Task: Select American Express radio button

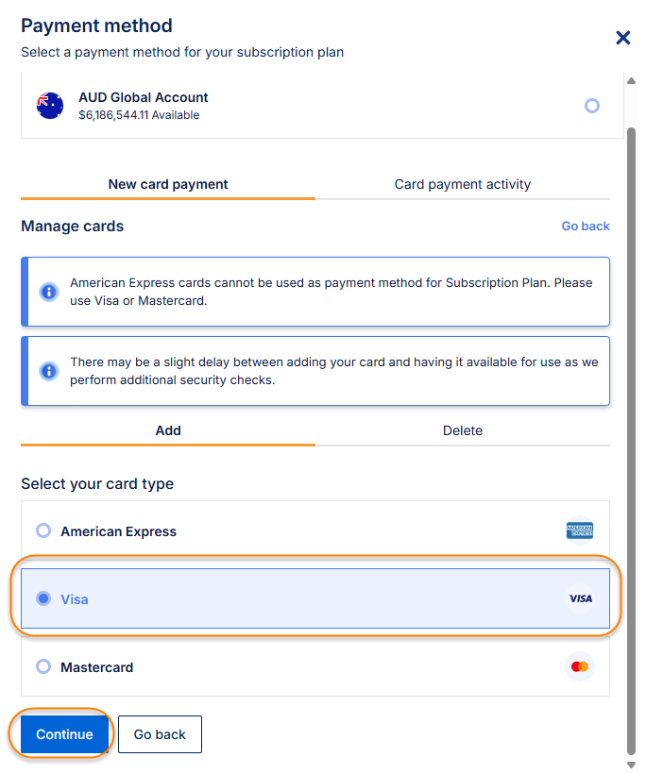Action: tap(43, 530)
